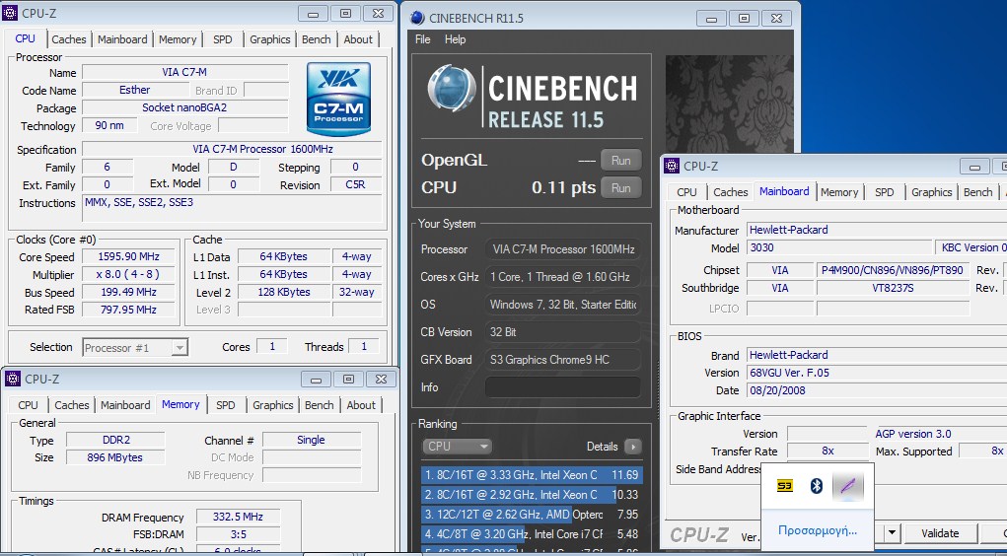Select ranking entry 12C/12T AMD Opteron
Image resolution: width=1007 pixels, height=556 pixels.
click(x=532, y=515)
